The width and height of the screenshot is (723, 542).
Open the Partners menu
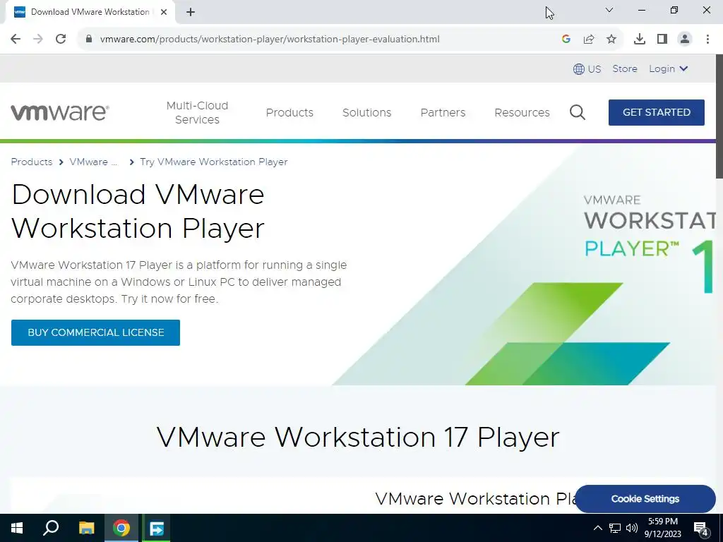443,112
